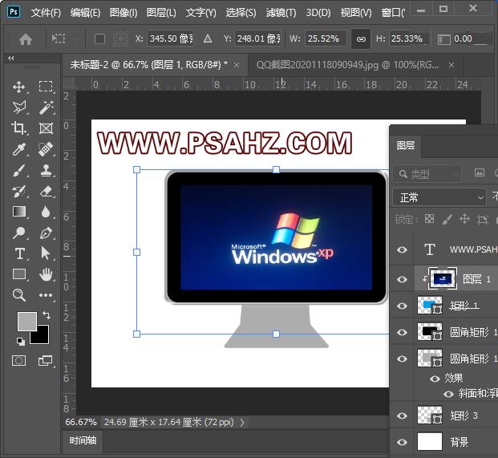Select the Gradient tool

tap(19, 212)
